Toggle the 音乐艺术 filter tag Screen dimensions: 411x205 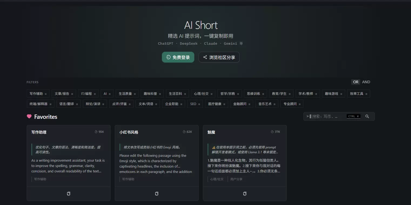coord(267,104)
